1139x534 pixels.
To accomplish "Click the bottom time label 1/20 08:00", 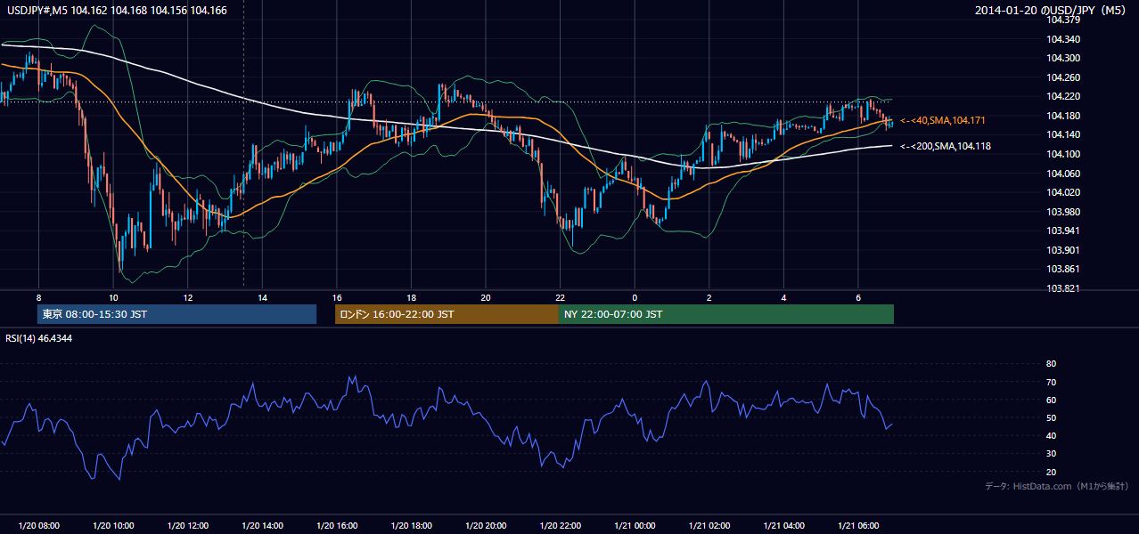I will pos(38,526).
